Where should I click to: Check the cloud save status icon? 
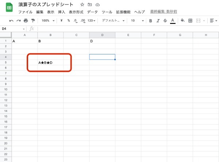[97, 5]
